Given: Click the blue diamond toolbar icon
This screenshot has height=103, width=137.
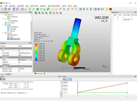Looking at the screenshot, I should tap(64, 9).
